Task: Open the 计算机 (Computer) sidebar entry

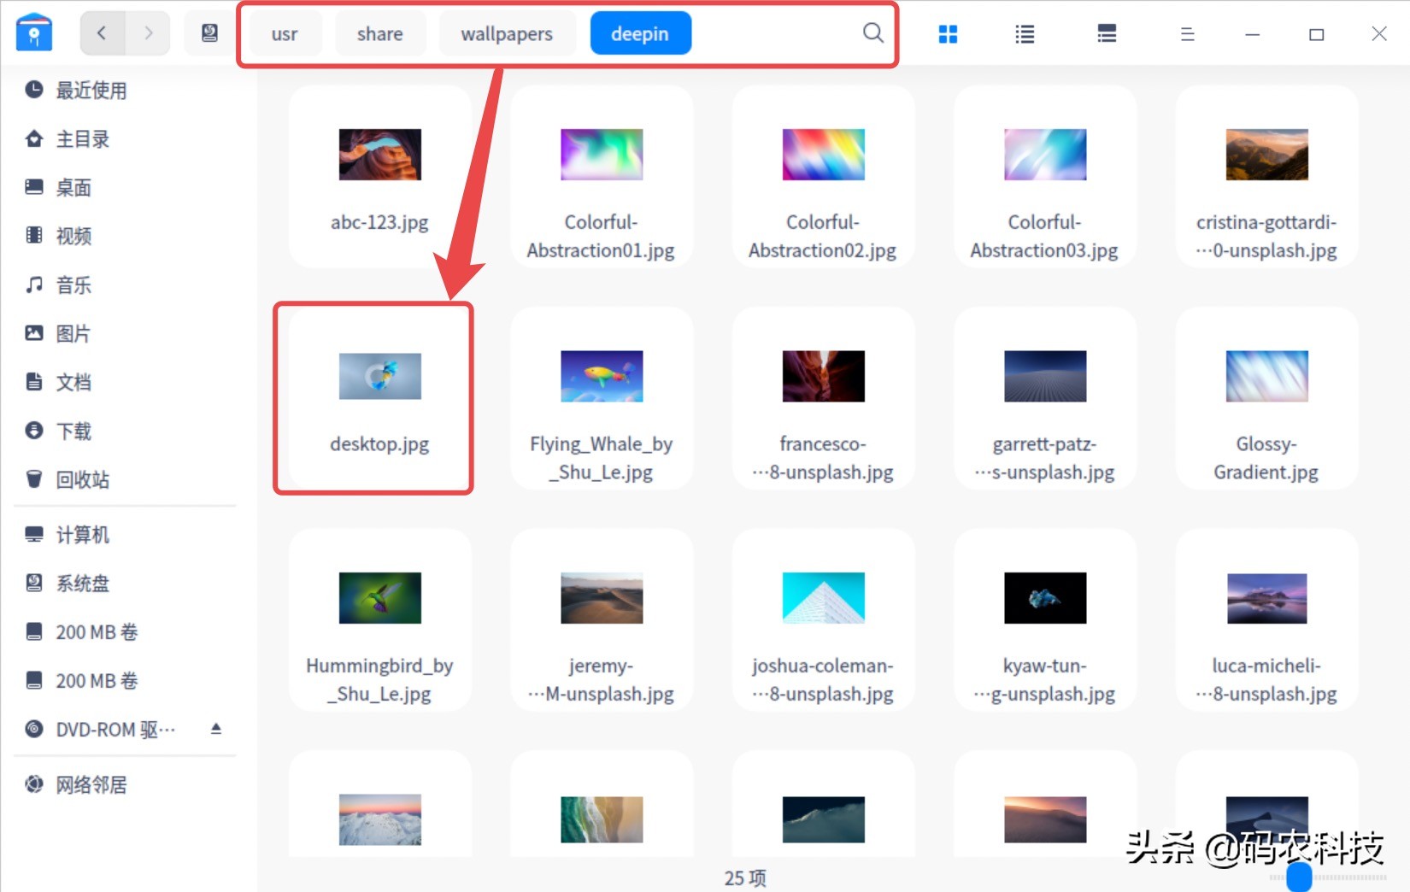Action: point(82,534)
